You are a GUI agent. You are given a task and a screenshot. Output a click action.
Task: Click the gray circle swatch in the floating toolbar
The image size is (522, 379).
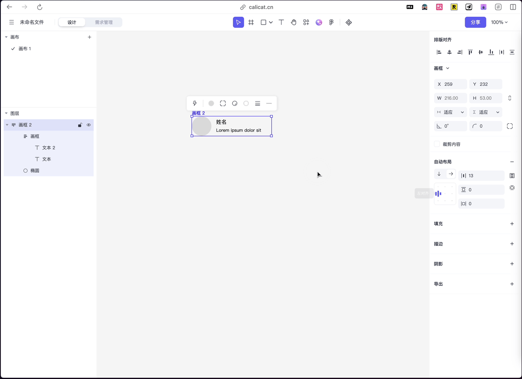coord(211,103)
